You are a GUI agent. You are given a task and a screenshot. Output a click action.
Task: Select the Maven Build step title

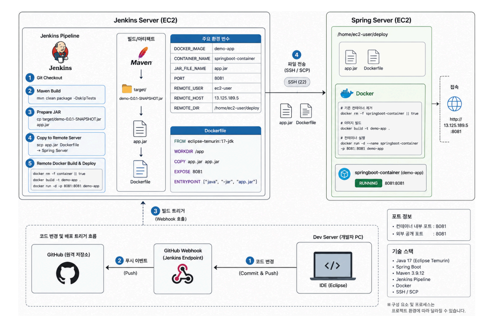coord(49,91)
